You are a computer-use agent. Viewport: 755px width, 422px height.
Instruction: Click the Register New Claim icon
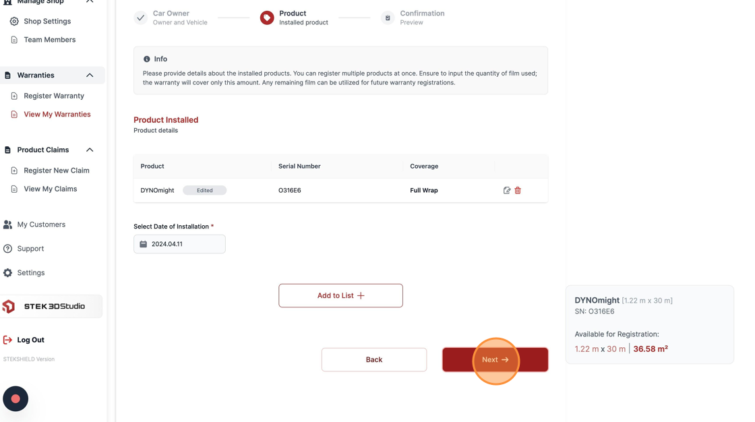(x=14, y=171)
